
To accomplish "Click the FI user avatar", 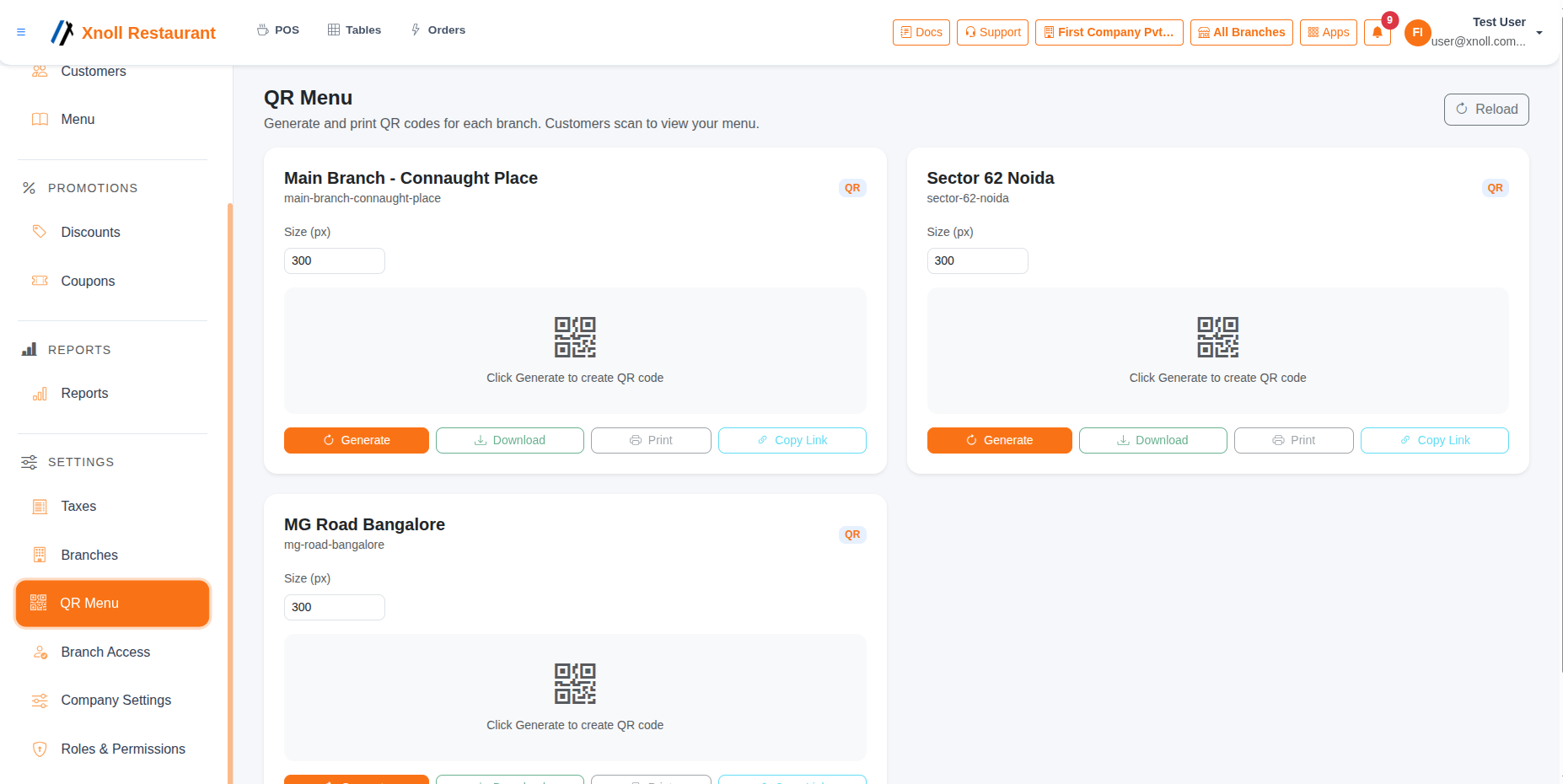I will pos(1418,33).
